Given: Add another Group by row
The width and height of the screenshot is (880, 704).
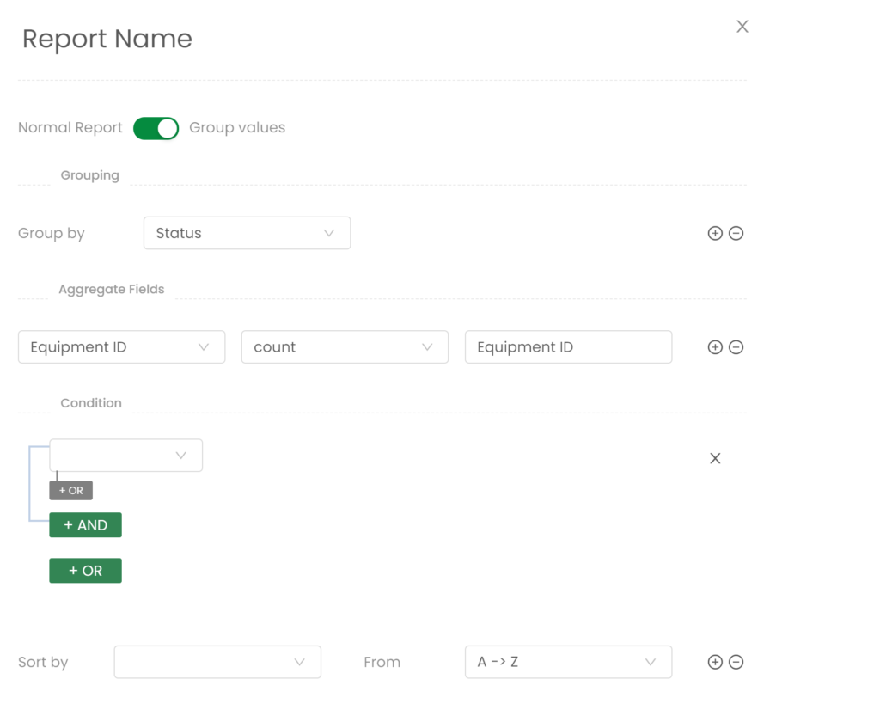Looking at the screenshot, I should click(x=715, y=233).
